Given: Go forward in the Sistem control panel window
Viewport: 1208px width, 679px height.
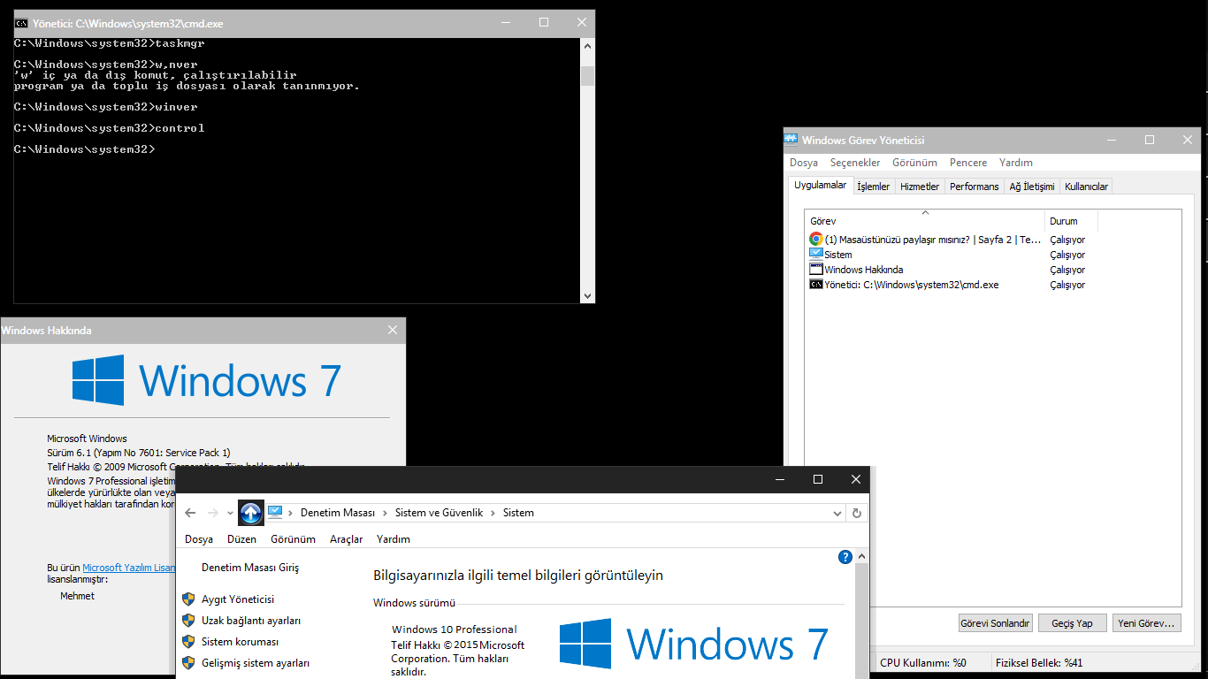Looking at the screenshot, I should 212,513.
